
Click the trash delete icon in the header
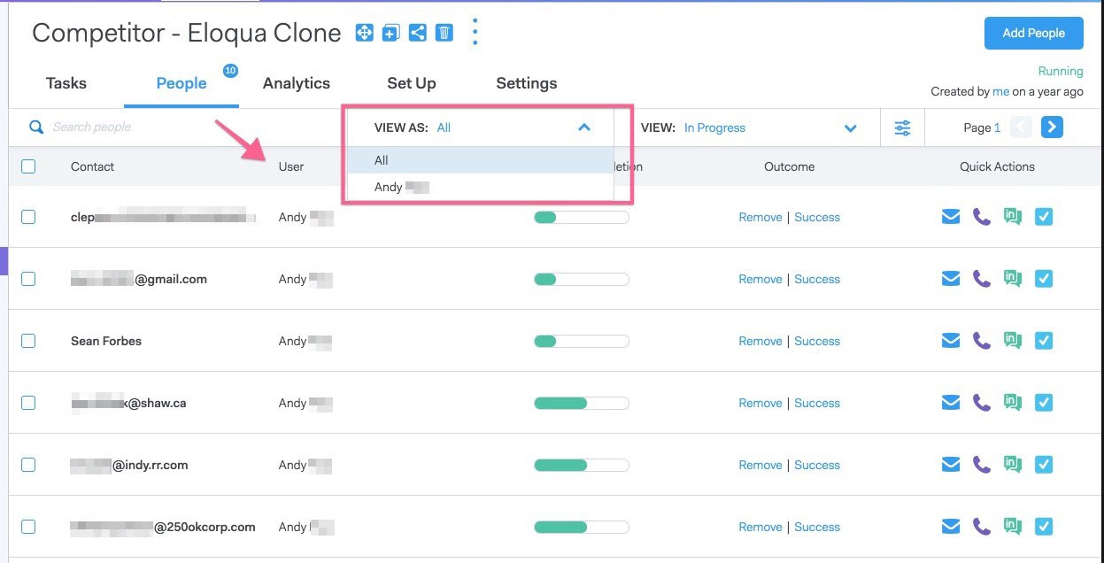click(x=444, y=34)
